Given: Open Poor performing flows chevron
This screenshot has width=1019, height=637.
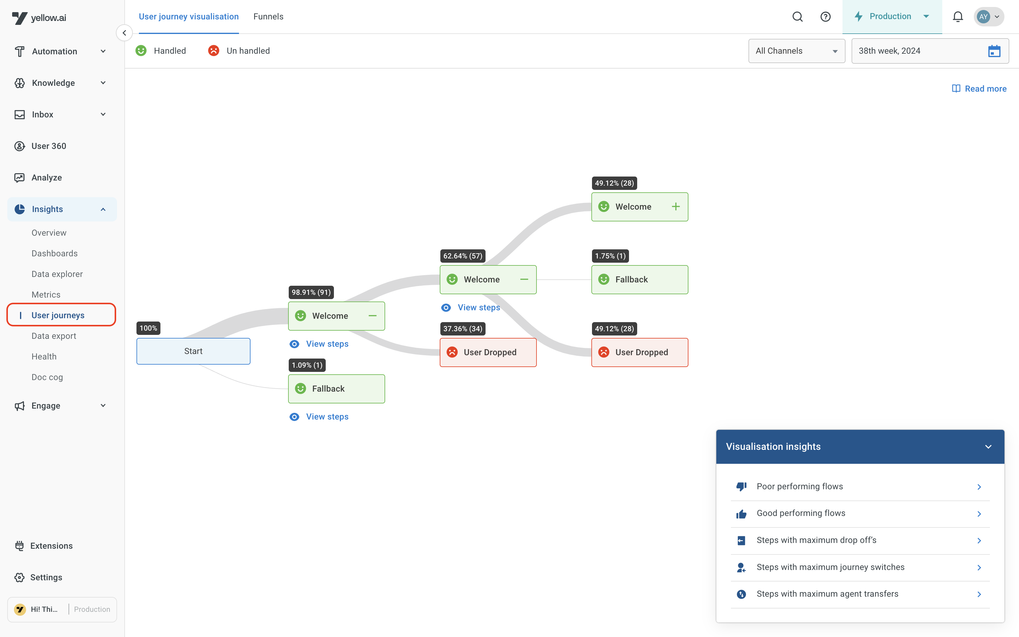Looking at the screenshot, I should coord(979,487).
